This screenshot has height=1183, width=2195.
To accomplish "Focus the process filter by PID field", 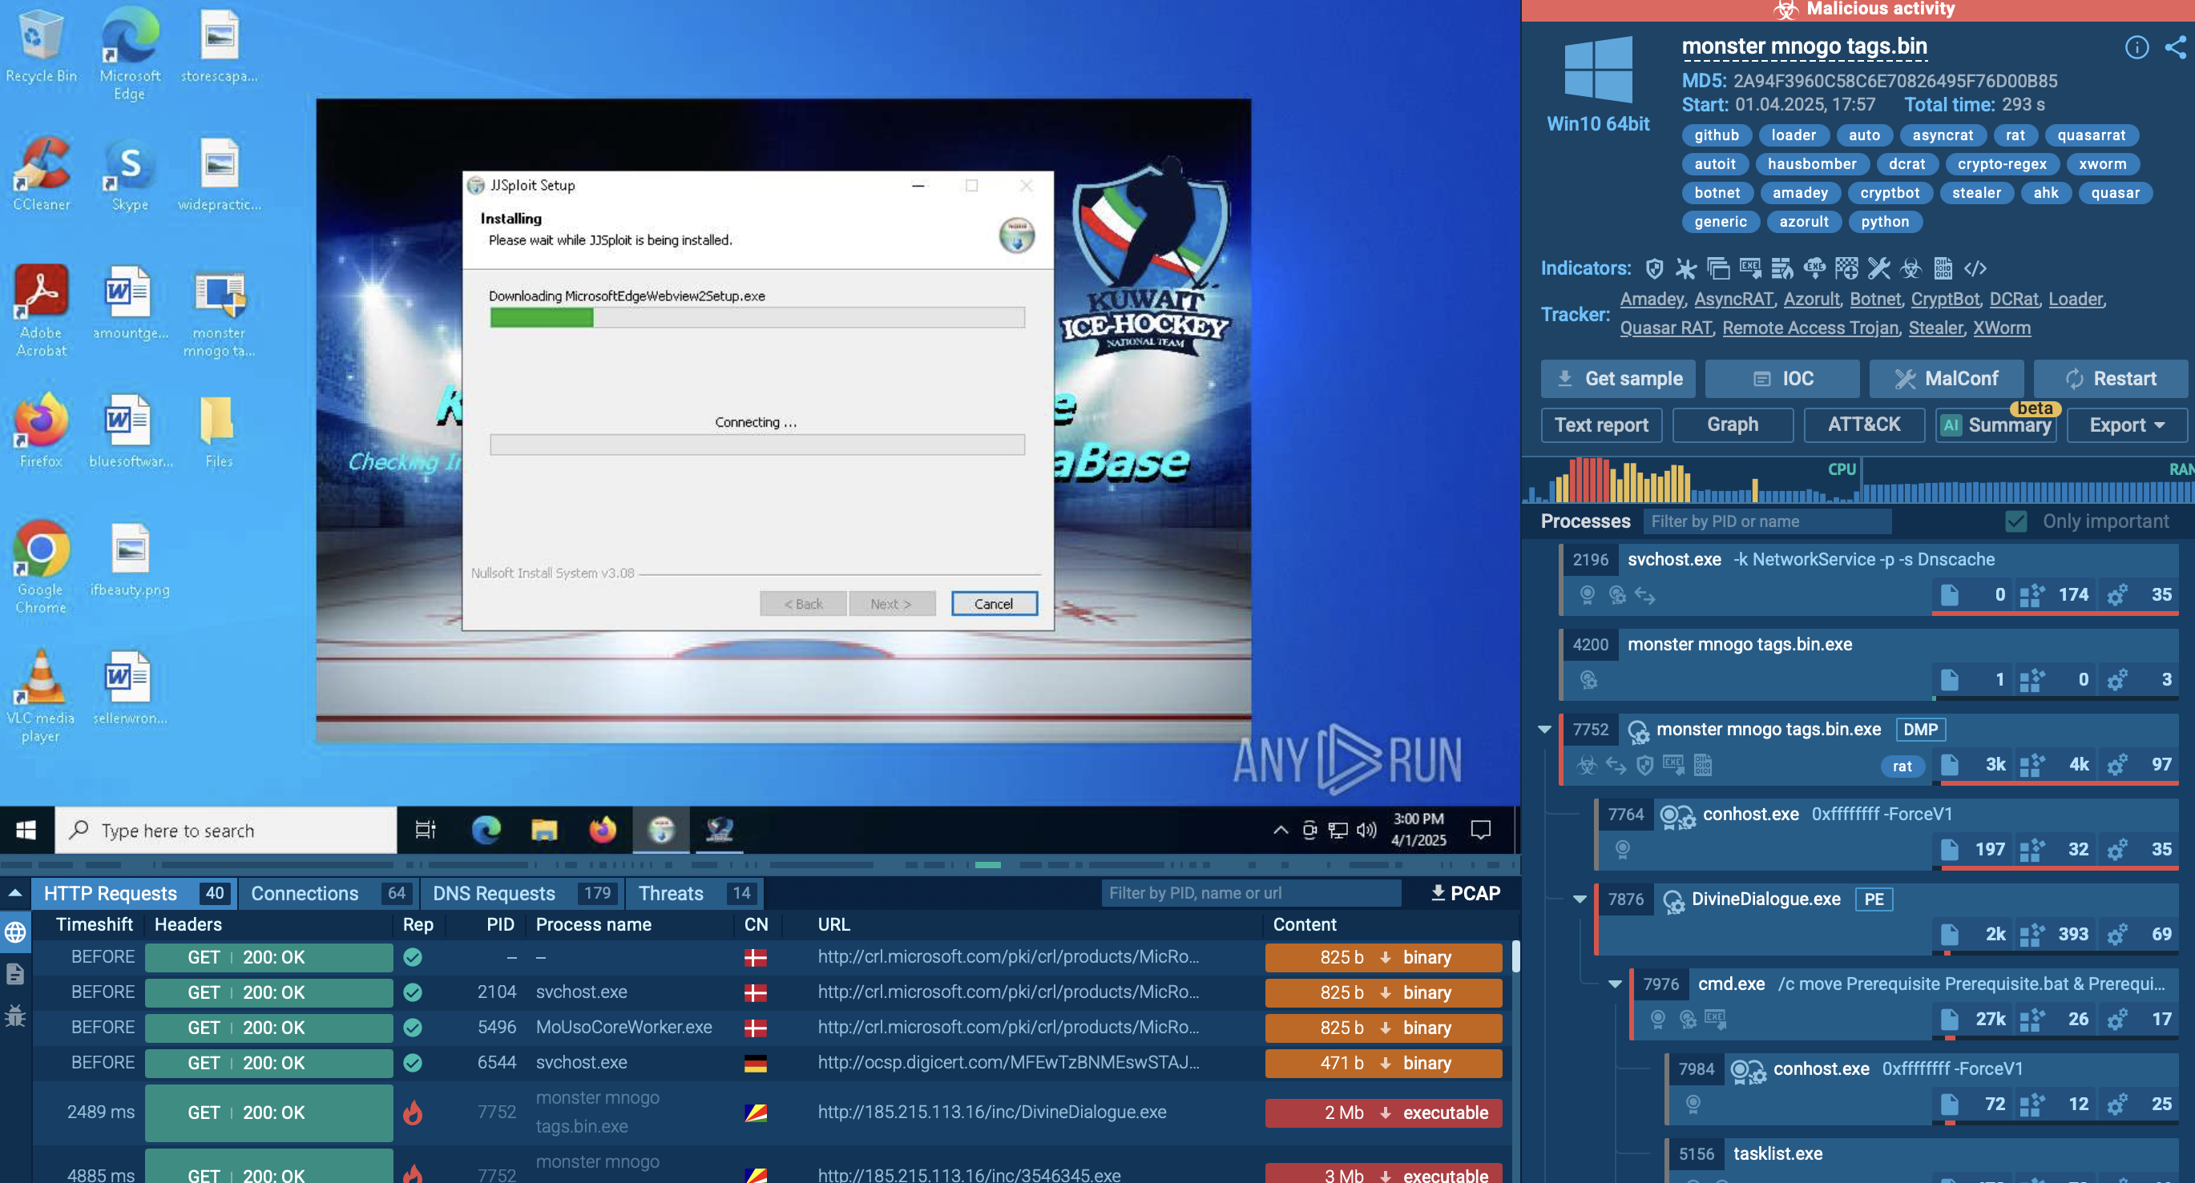I will pos(1765,521).
